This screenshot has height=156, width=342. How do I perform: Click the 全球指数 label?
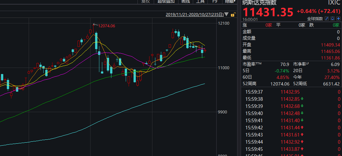tap(315, 19)
